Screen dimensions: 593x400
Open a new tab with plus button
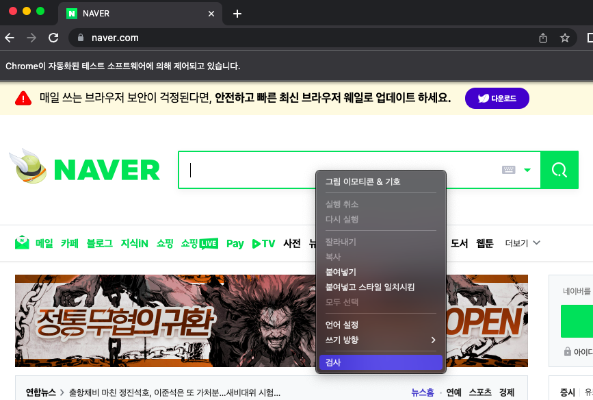[x=237, y=14]
